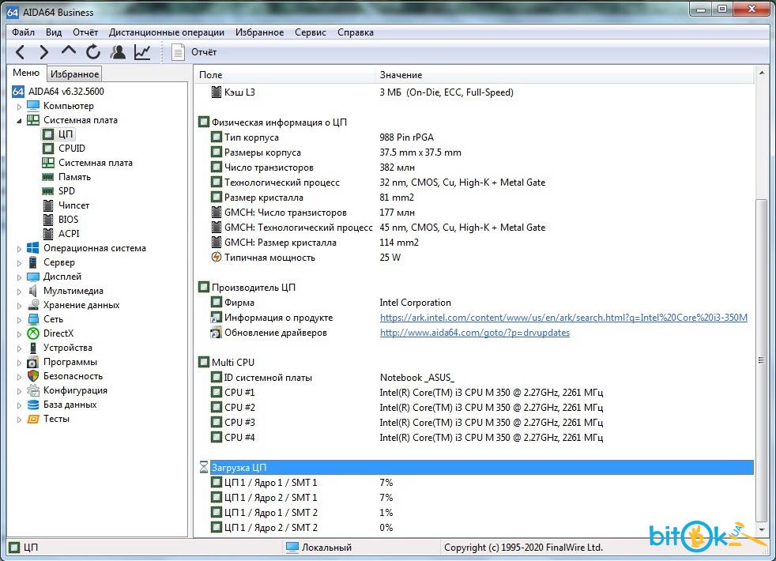Click the Безопасность shield icon in the tree

coord(33,376)
